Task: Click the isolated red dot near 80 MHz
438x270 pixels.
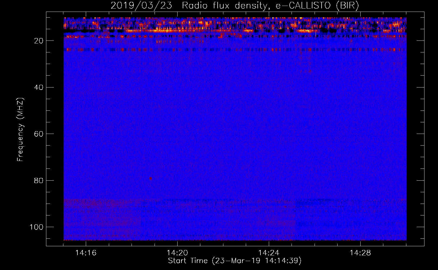Action: 150,178
